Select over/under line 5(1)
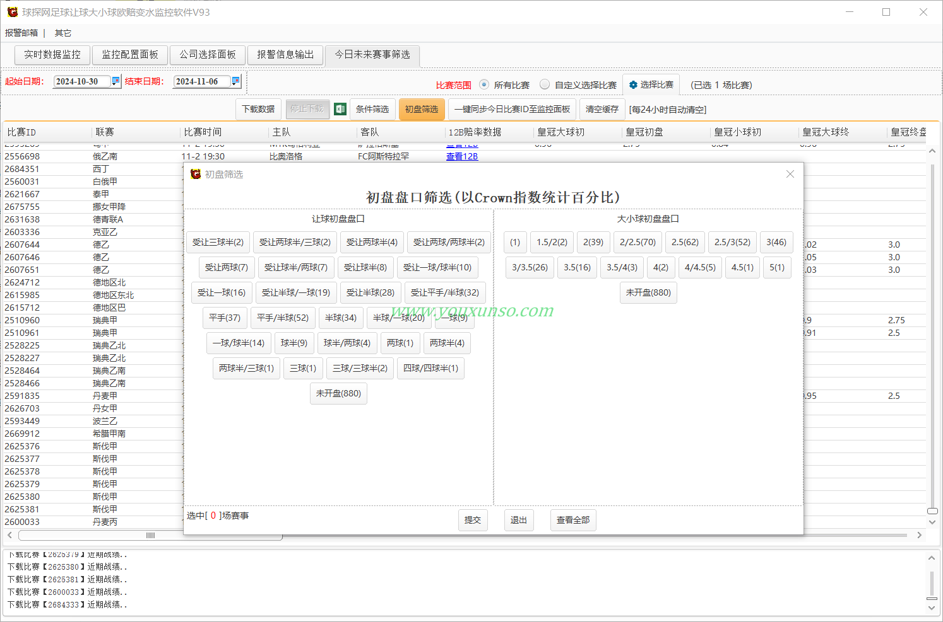 [777, 267]
